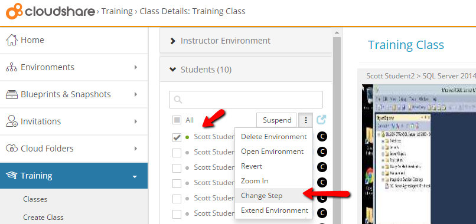476x224 pixels.
Task: Collapse the Training sidebar menu arrow
Action: coord(135,176)
